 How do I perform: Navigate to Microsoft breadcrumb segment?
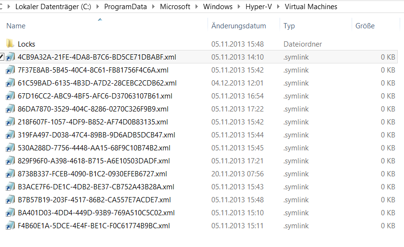pos(175,6)
